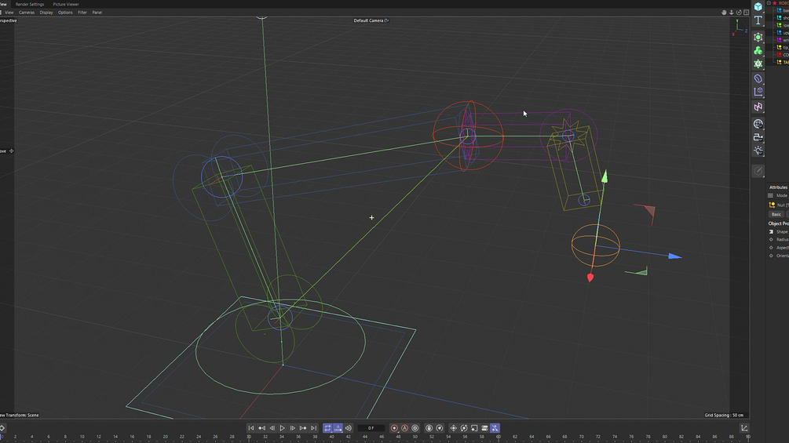Image resolution: width=789 pixels, height=443 pixels.
Task: Go to end of animation
Action: [x=313, y=428]
